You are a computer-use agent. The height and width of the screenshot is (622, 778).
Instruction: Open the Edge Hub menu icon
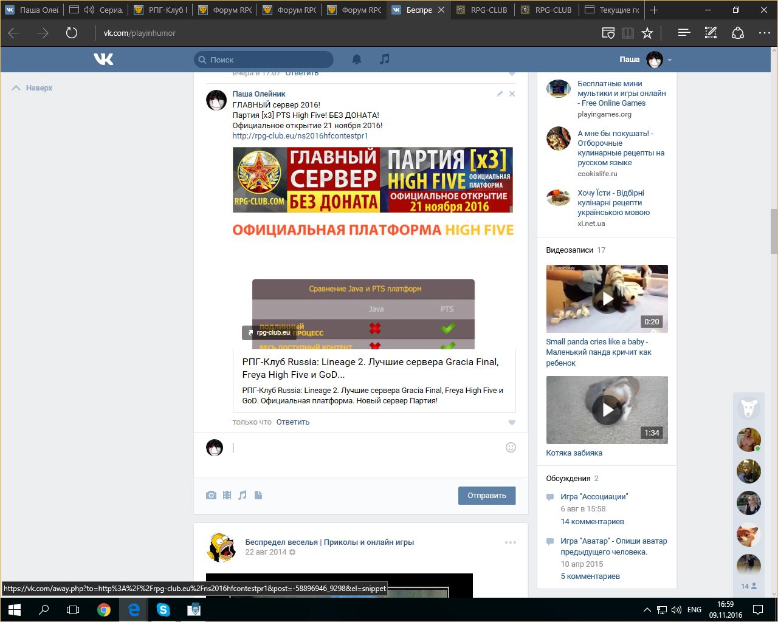point(684,33)
